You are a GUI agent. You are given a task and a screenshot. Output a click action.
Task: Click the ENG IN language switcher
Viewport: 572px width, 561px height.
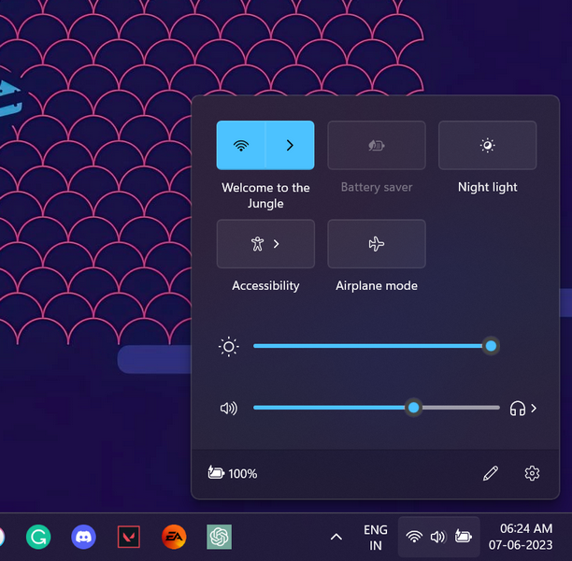tap(375, 538)
